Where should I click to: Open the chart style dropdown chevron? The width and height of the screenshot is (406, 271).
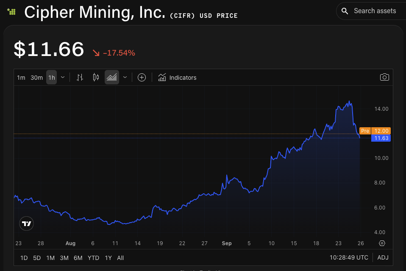(125, 77)
